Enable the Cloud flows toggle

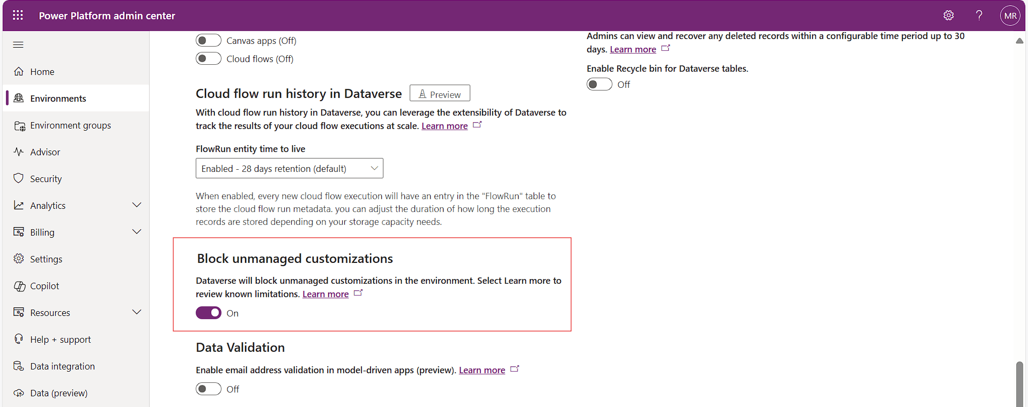pos(209,58)
